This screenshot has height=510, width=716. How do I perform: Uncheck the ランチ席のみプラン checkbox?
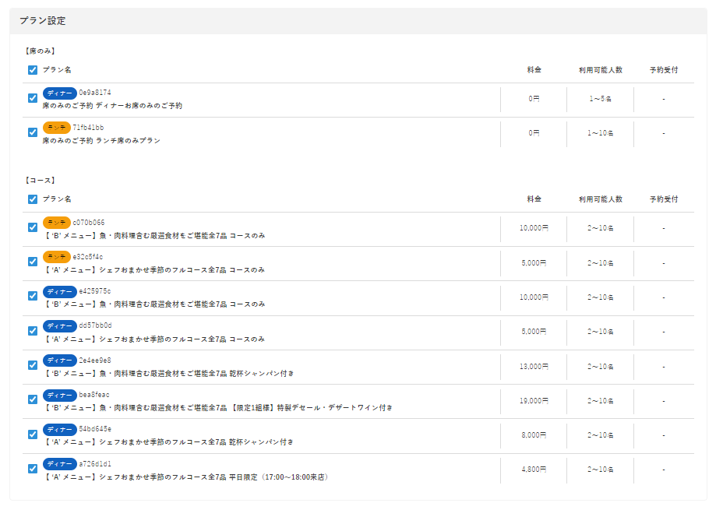pyautogui.click(x=33, y=132)
